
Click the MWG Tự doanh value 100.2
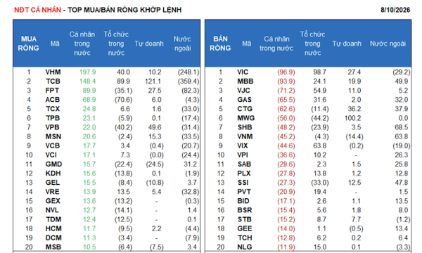(x=352, y=118)
